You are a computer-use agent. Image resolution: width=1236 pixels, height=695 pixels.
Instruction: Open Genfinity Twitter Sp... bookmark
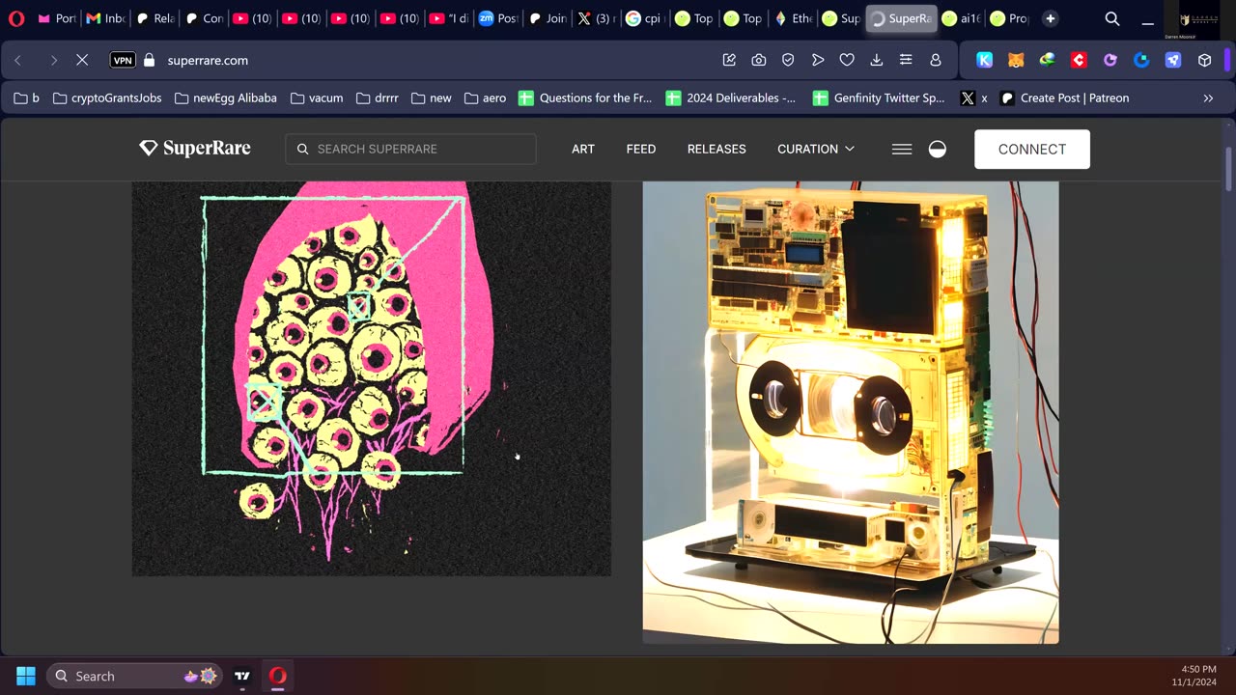pos(879,97)
